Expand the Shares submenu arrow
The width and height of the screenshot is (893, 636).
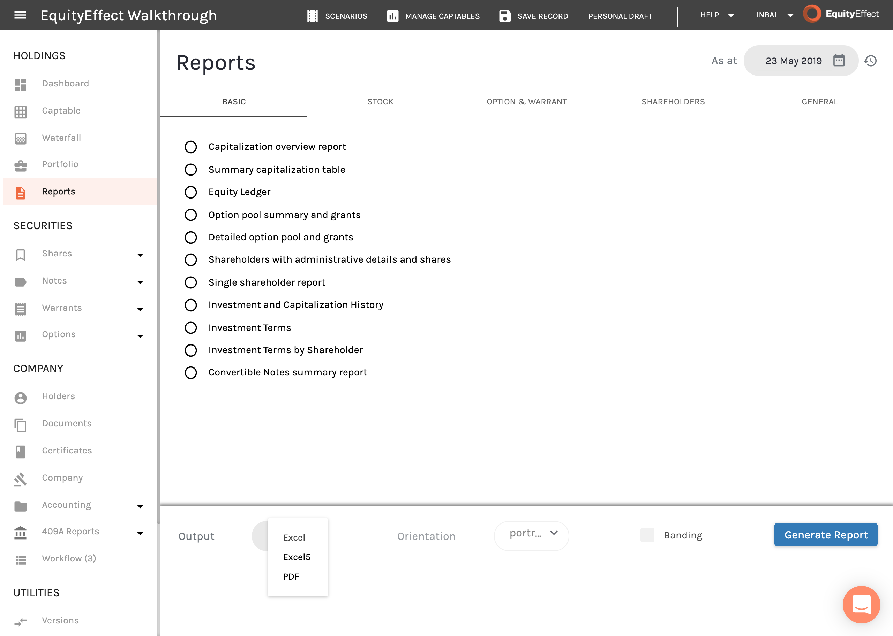[140, 255]
